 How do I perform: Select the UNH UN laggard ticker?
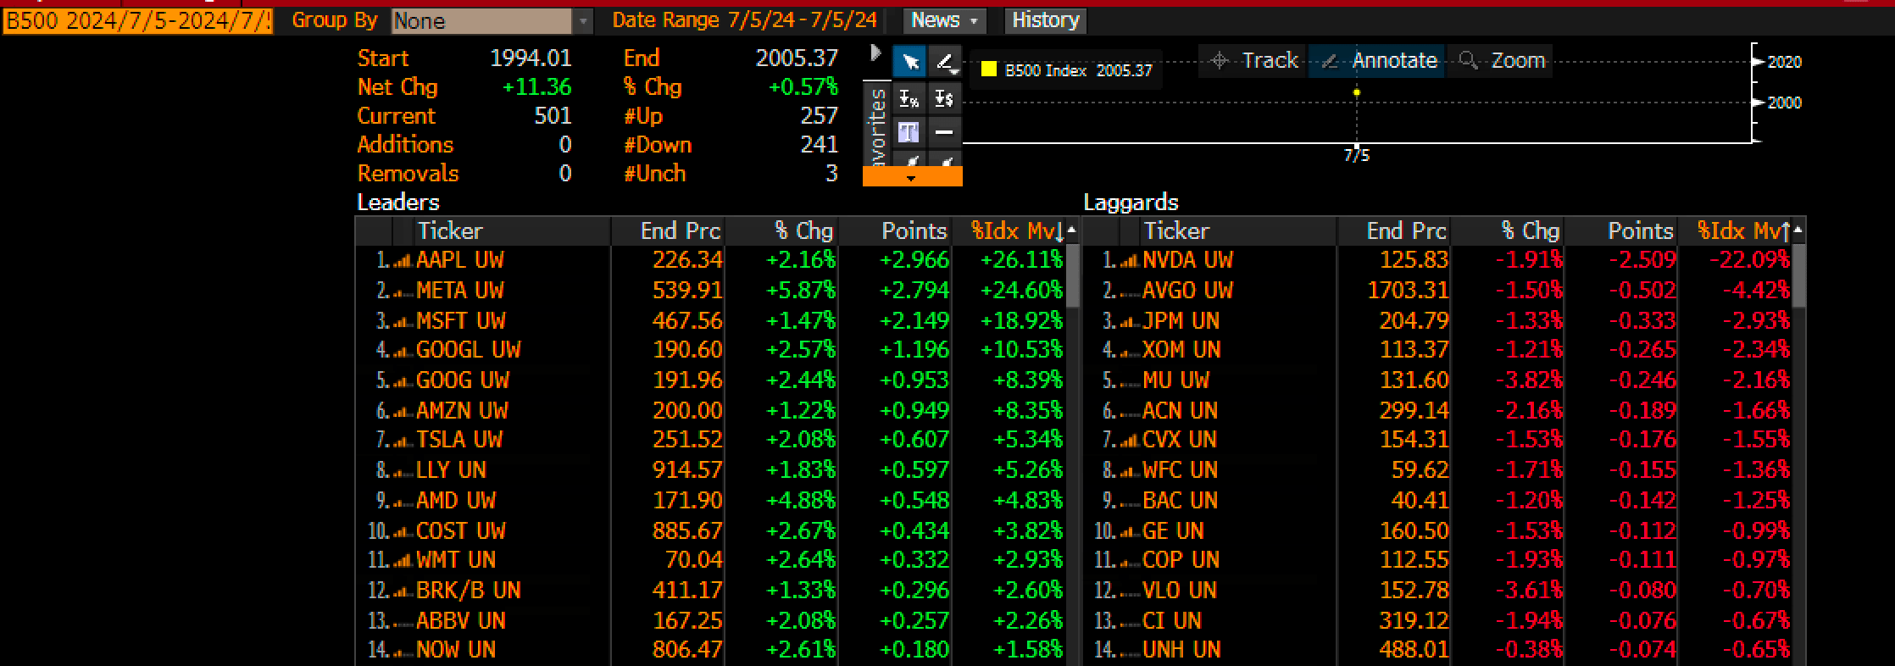[1181, 650]
